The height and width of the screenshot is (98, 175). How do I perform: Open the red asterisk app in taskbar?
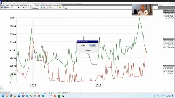coord(39,96)
